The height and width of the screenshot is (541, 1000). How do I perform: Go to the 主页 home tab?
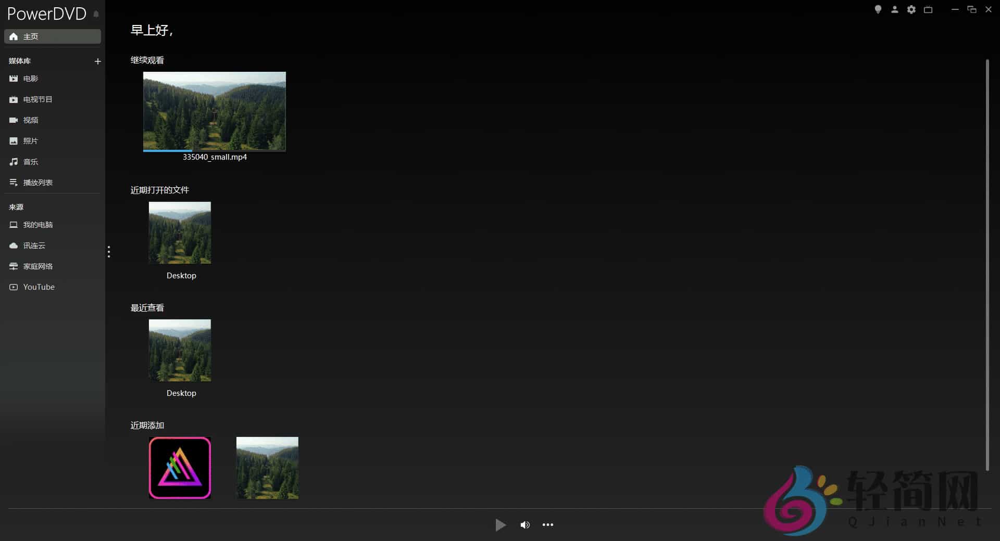(x=52, y=36)
